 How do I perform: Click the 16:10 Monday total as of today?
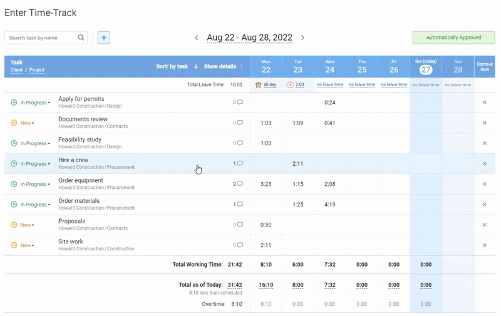(x=266, y=285)
